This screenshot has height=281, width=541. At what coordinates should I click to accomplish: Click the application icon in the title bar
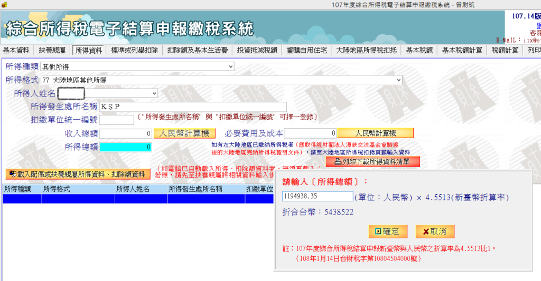click(4, 4)
